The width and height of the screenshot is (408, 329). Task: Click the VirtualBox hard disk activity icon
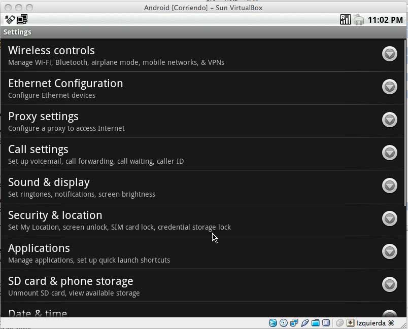(273, 323)
